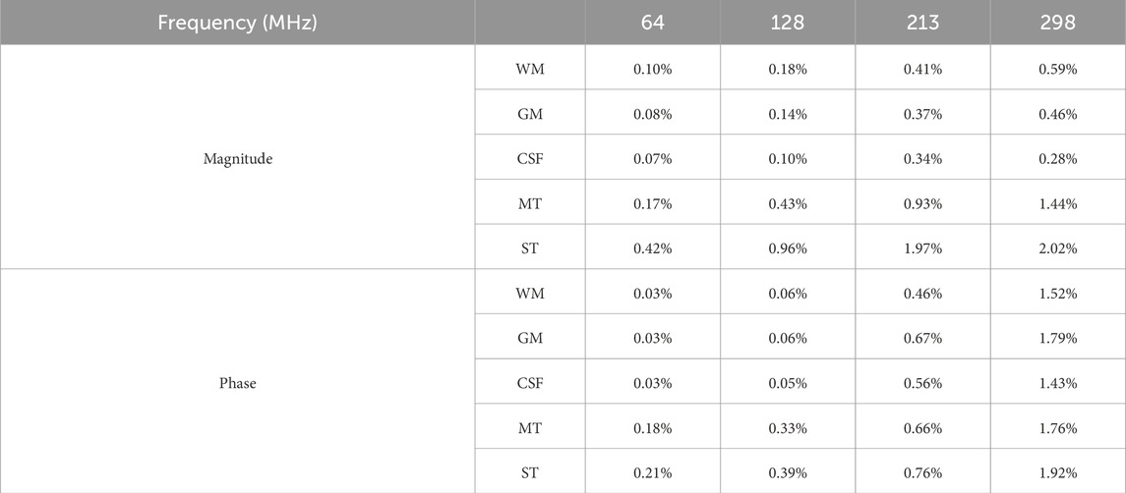Image resolution: width=1126 pixels, height=493 pixels.
Task: Click Phase GM value 1.79%
Action: pyautogui.click(x=1057, y=338)
